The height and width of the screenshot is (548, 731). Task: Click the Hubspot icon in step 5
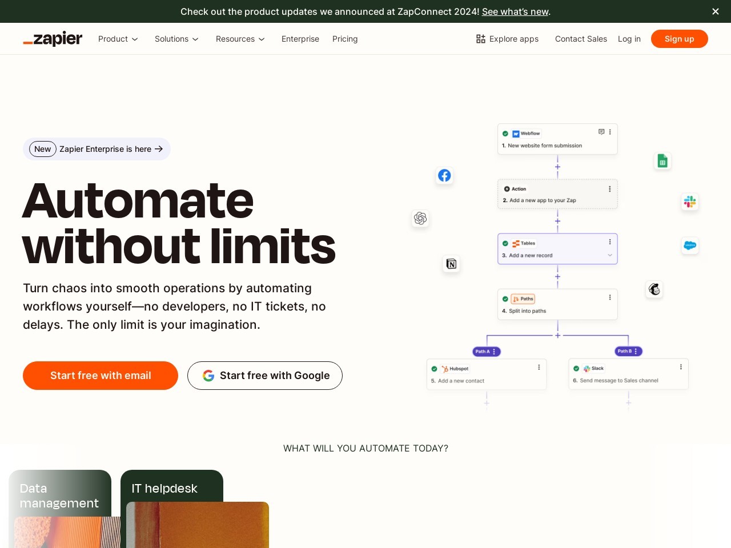pos(445,369)
